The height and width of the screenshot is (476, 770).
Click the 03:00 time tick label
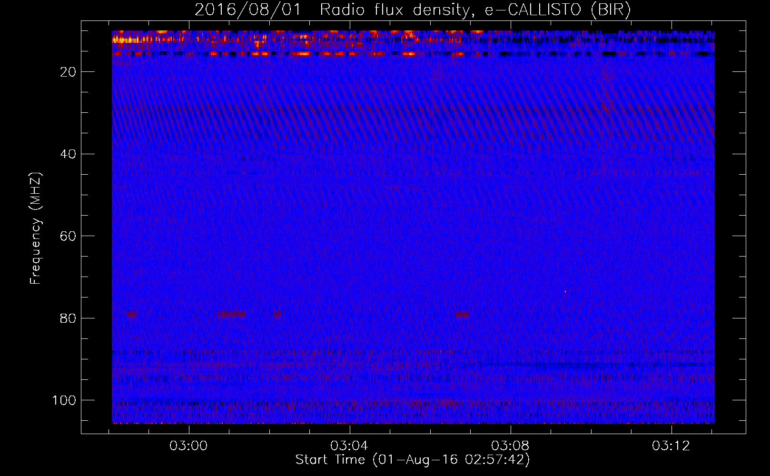pyautogui.click(x=189, y=446)
